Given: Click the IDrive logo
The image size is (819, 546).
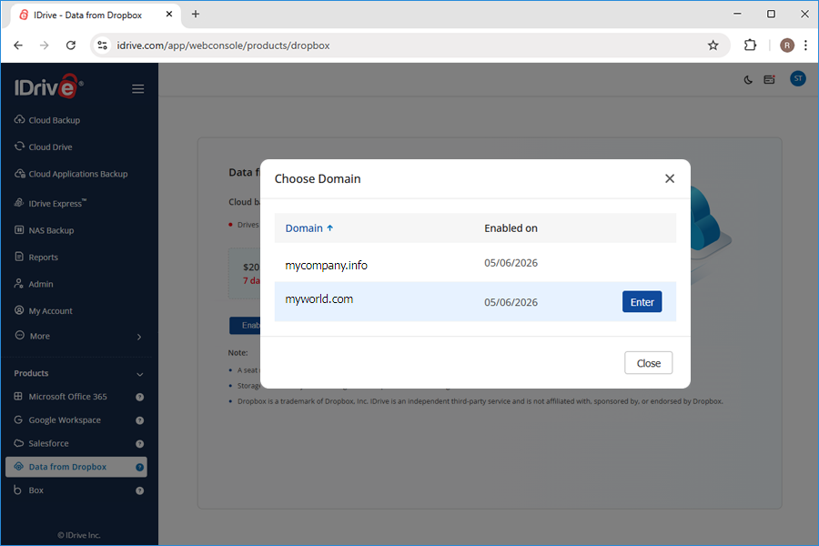Looking at the screenshot, I should (x=48, y=86).
